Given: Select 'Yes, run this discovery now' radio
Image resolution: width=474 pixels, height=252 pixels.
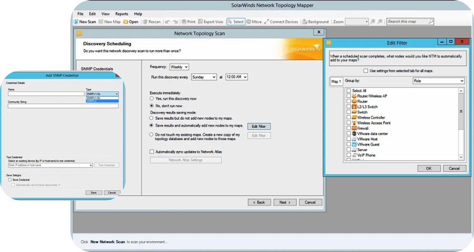Looking at the screenshot, I should pos(152,99).
